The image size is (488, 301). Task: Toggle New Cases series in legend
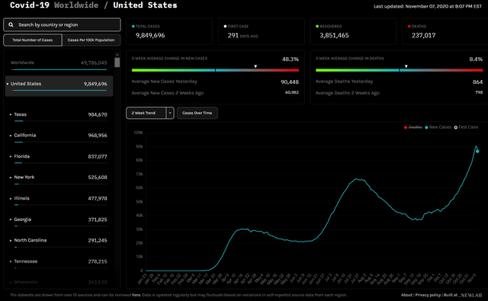(x=438, y=127)
